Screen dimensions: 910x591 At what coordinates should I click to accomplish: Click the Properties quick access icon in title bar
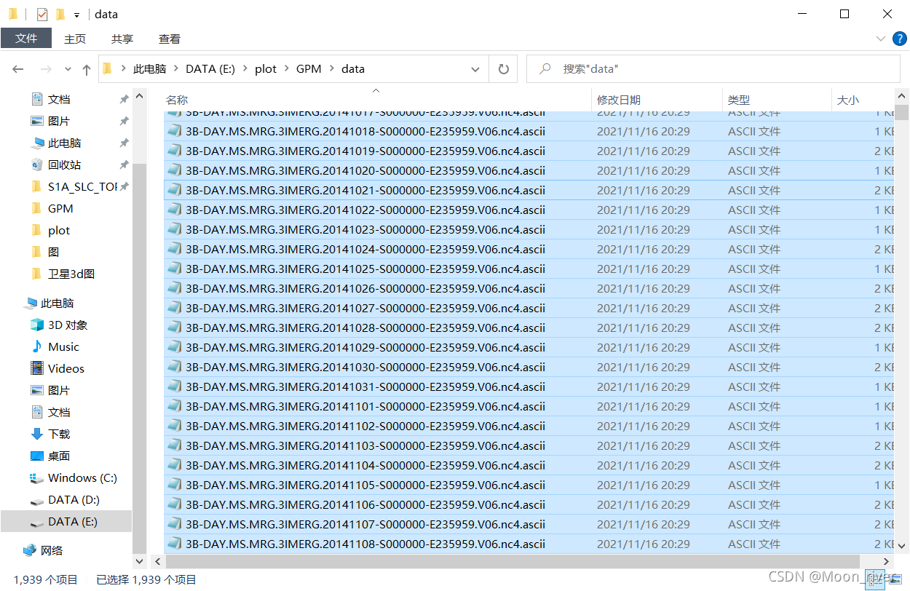tap(42, 14)
